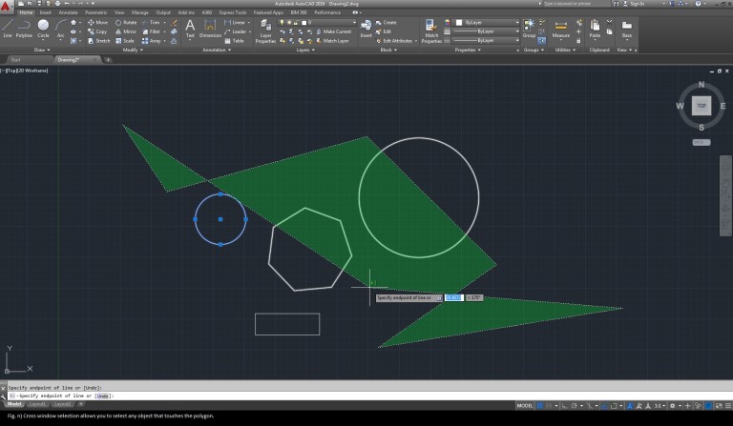Choose the Circle drawing tool
Screen dimensions: 733x426
[x=43, y=27]
